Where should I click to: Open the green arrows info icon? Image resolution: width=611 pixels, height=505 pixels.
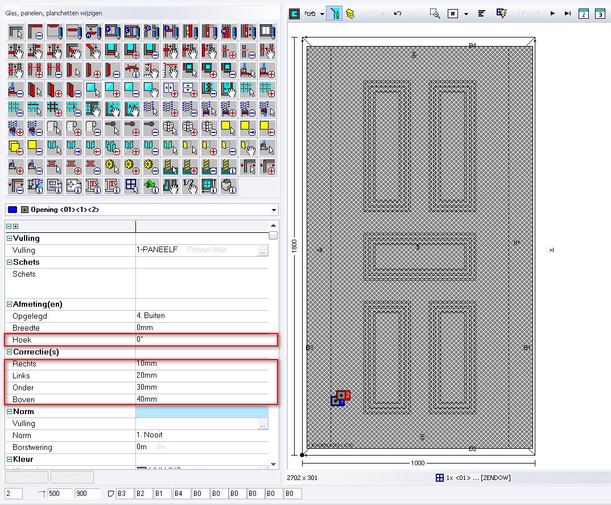pyautogui.click(x=151, y=186)
